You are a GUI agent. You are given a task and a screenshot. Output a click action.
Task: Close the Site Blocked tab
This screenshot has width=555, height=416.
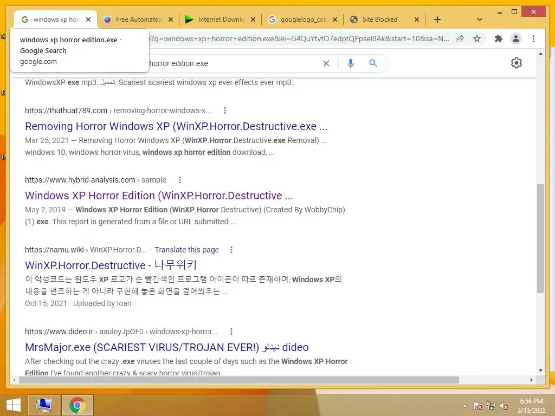pos(417,19)
